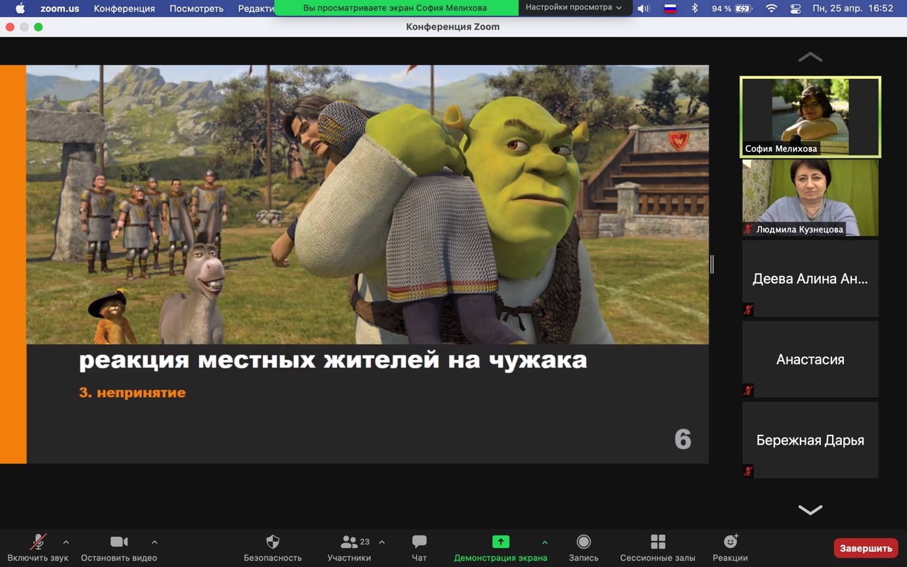This screenshot has height=567, width=907.
Task: Open the zoom.us application menu
Action: point(60,9)
